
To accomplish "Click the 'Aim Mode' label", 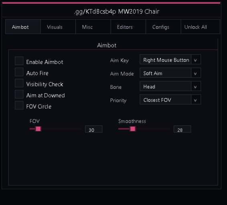I will click(x=122, y=74).
